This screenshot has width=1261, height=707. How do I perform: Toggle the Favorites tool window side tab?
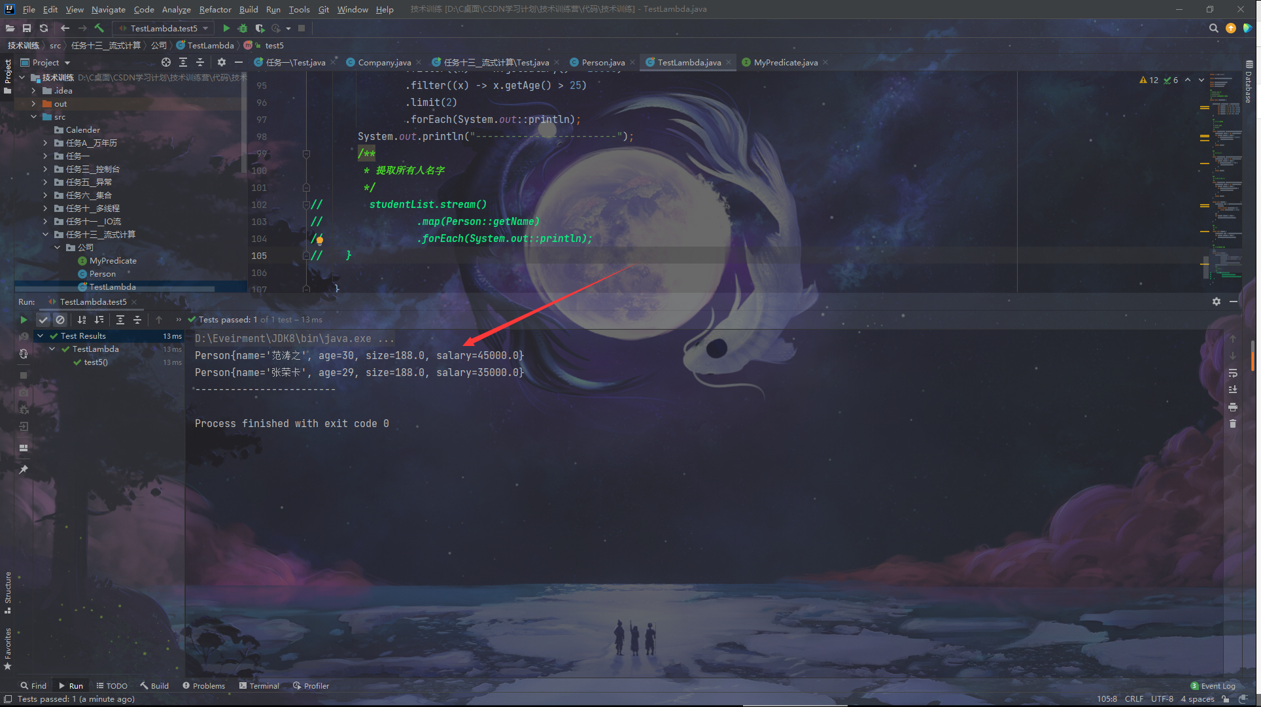click(x=8, y=649)
